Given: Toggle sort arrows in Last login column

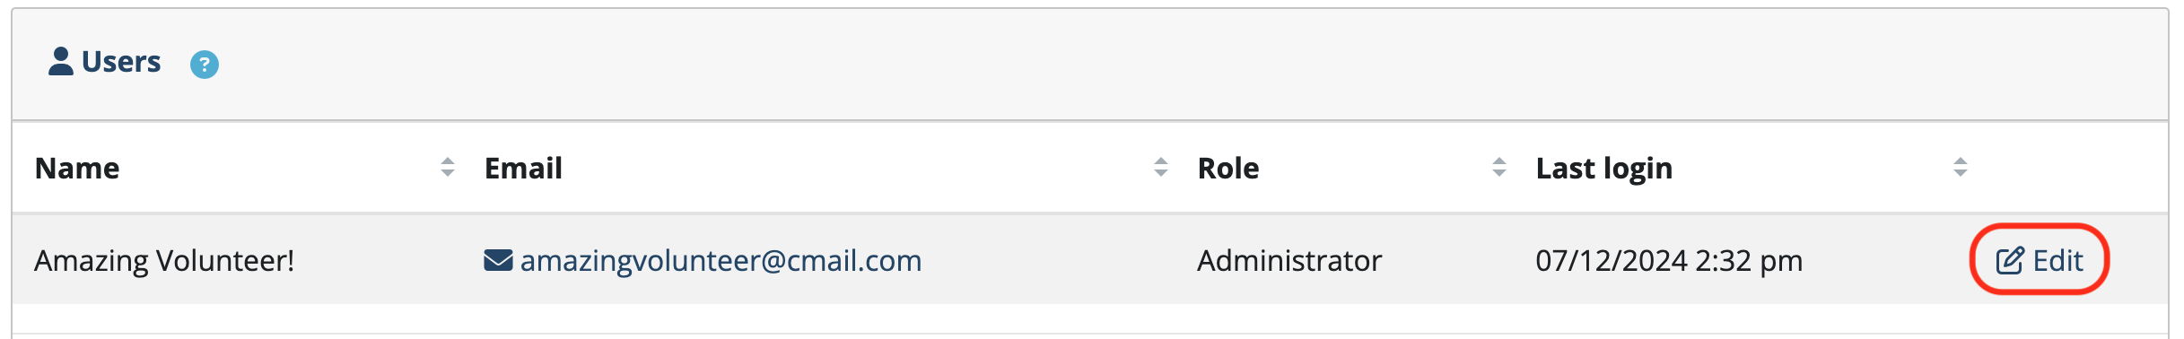Looking at the screenshot, I should tap(1961, 167).
